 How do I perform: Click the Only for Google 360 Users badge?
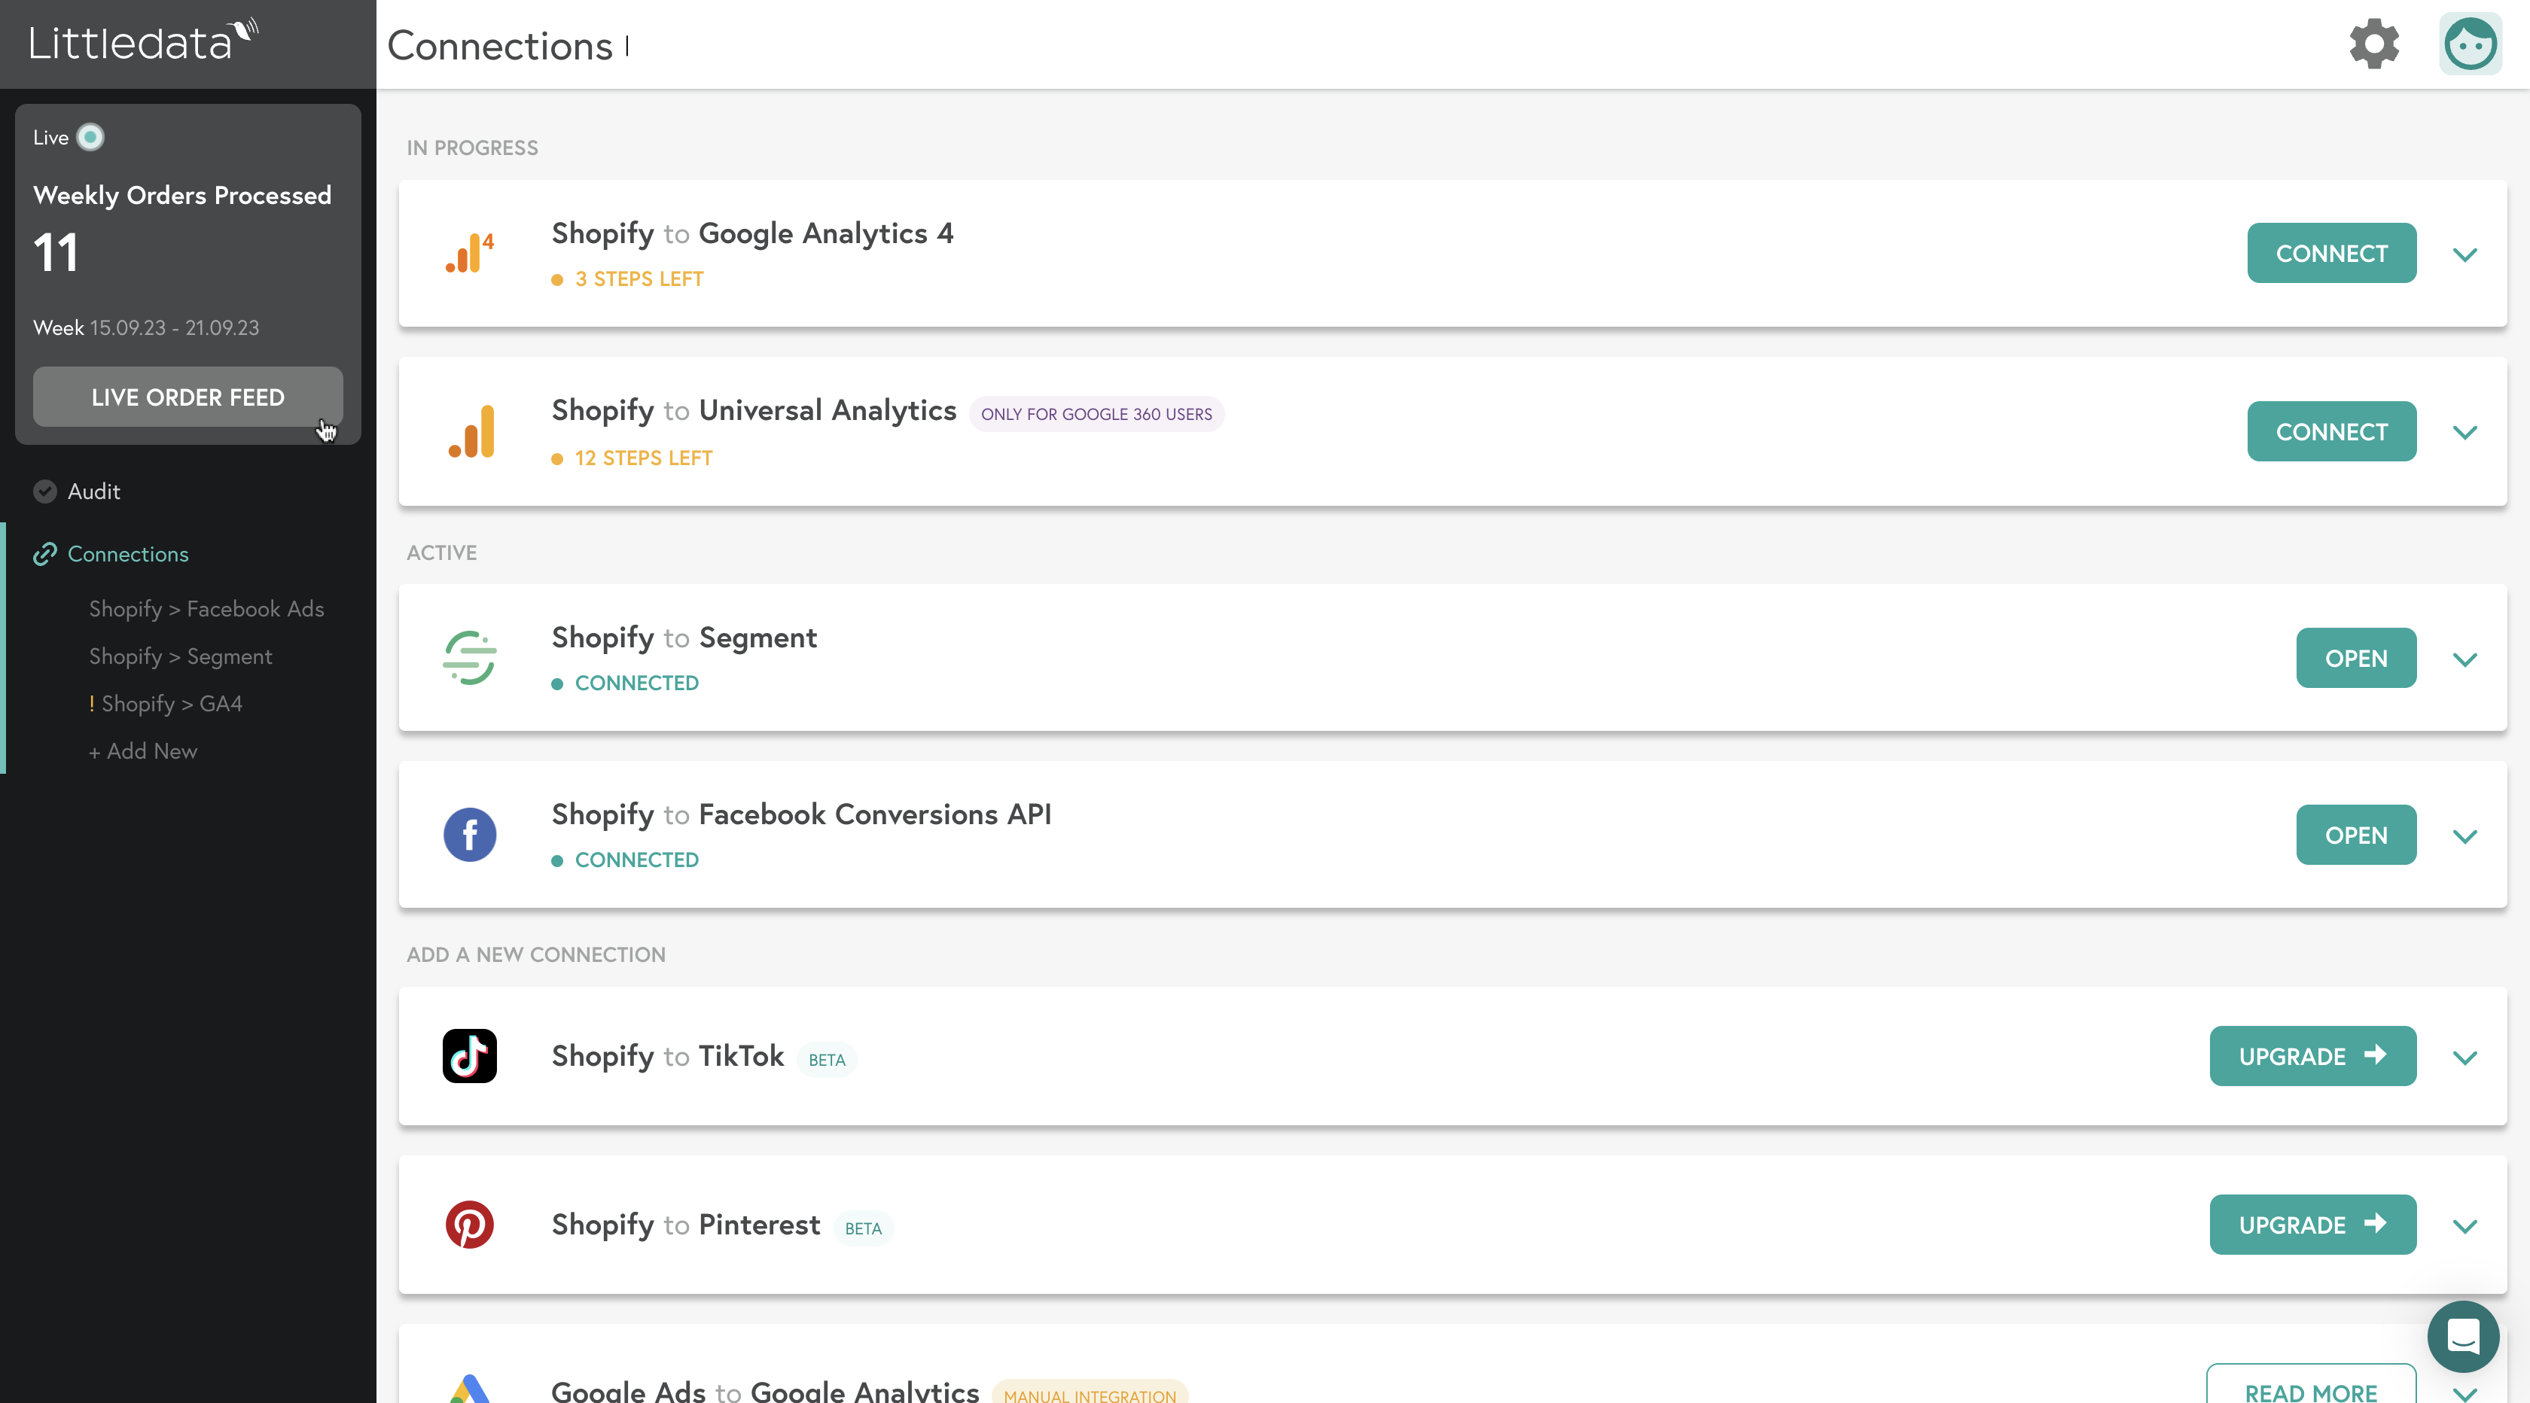(x=1096, y=414)
